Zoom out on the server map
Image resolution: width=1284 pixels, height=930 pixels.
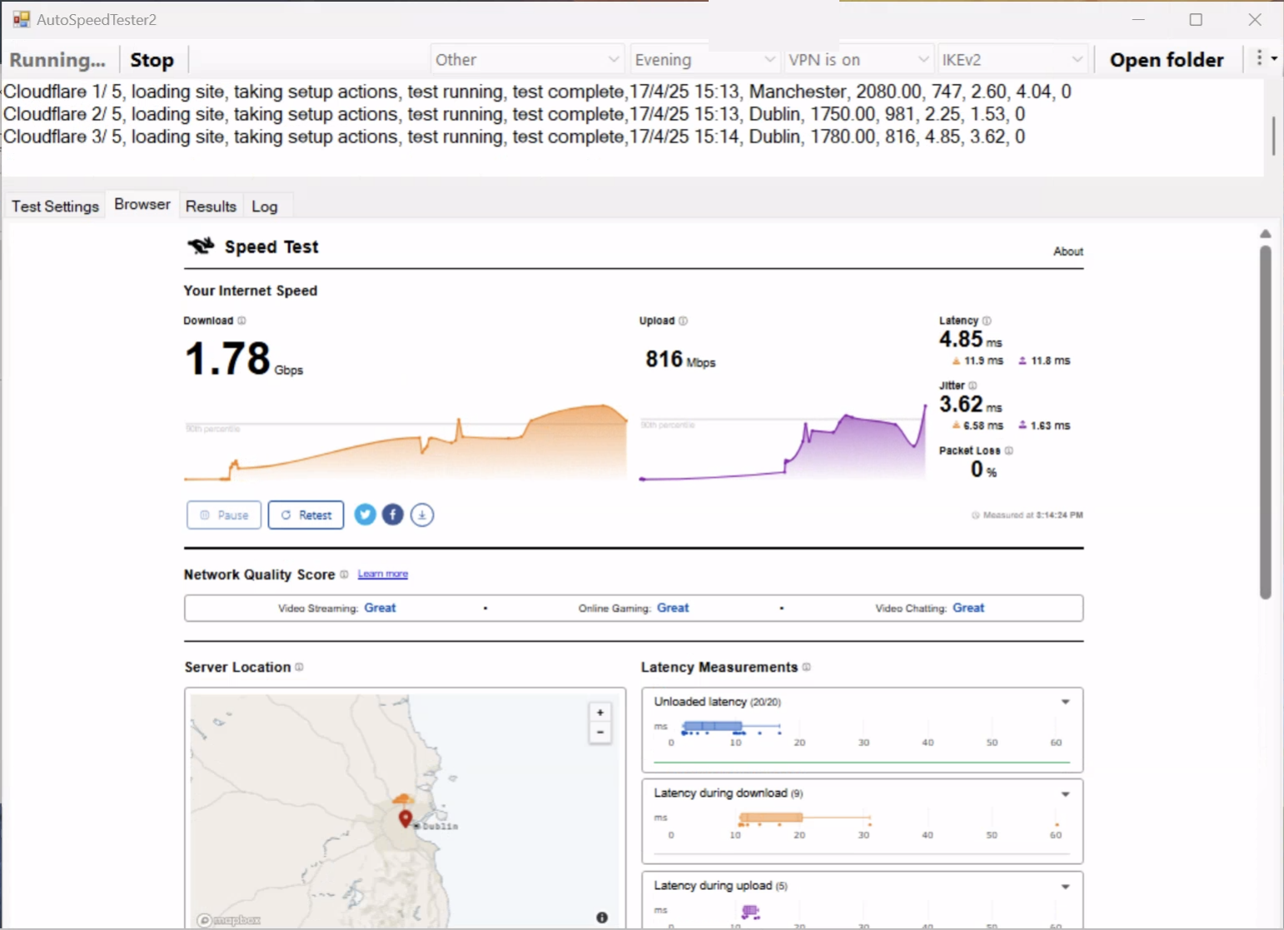[x=600, y=733]
